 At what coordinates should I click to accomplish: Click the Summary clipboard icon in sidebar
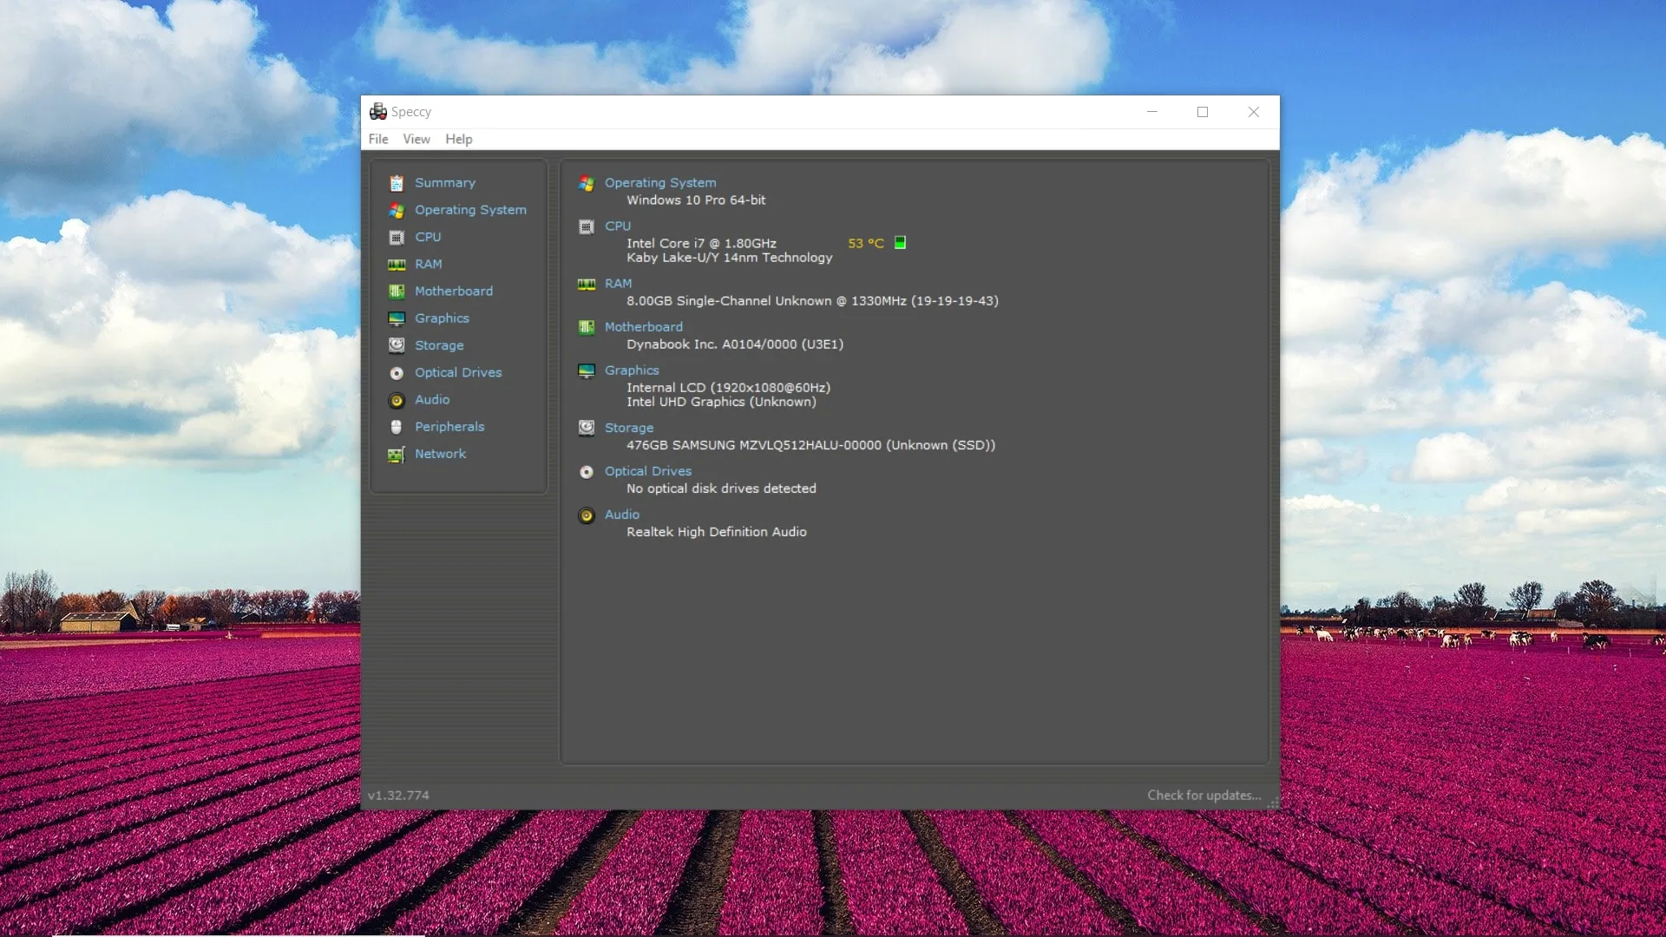pos(397,183)
